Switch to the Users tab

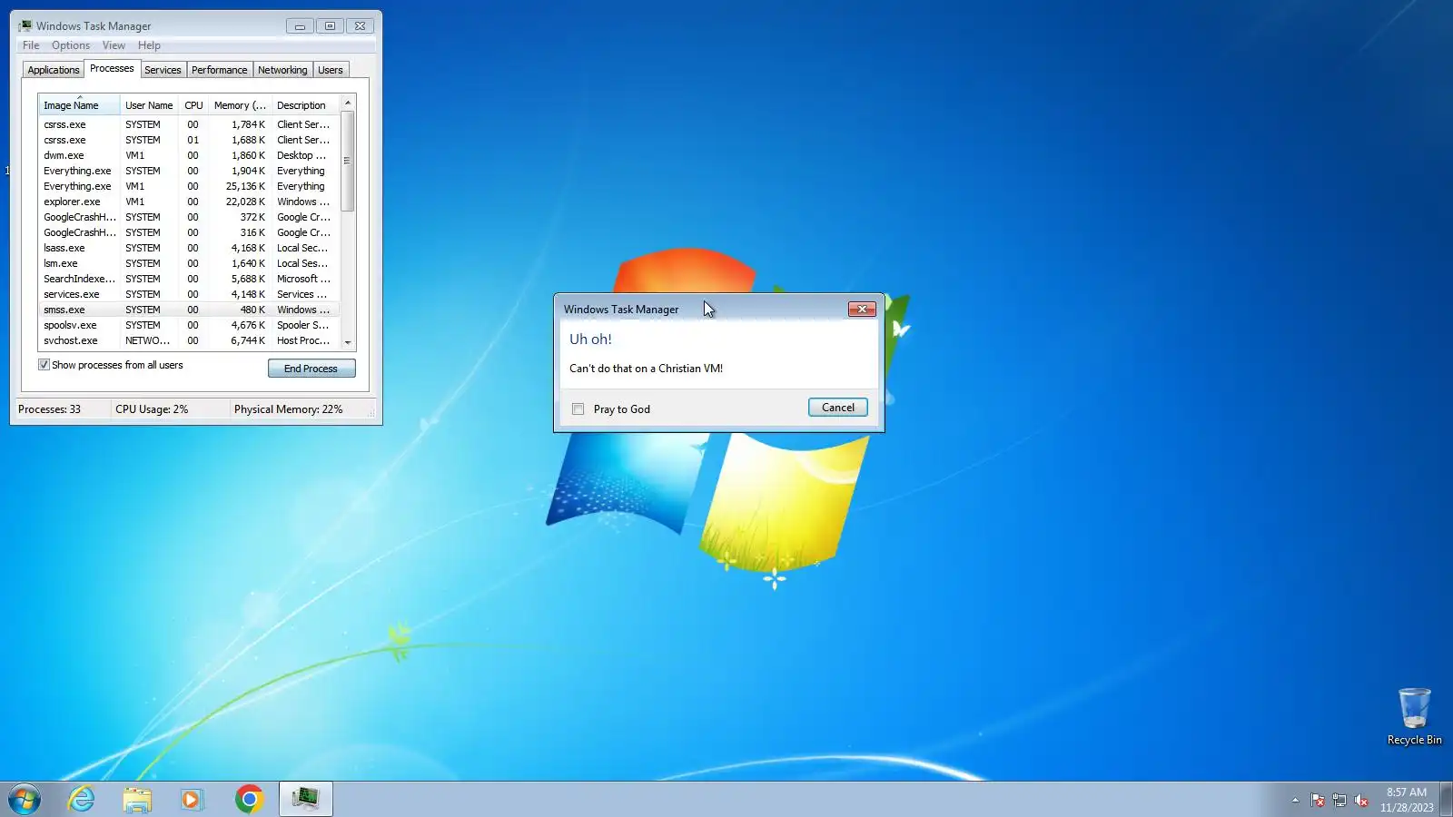click(x=331, y=70)
